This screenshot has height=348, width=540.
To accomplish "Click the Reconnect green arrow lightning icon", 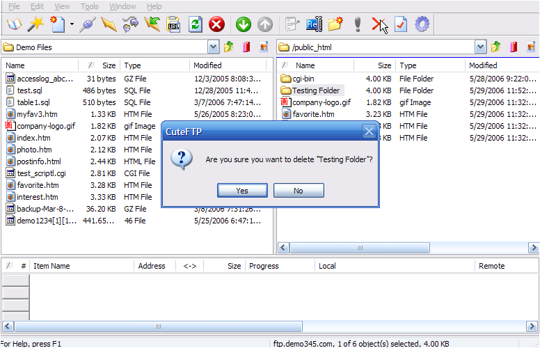I will [x=152, y=24].
